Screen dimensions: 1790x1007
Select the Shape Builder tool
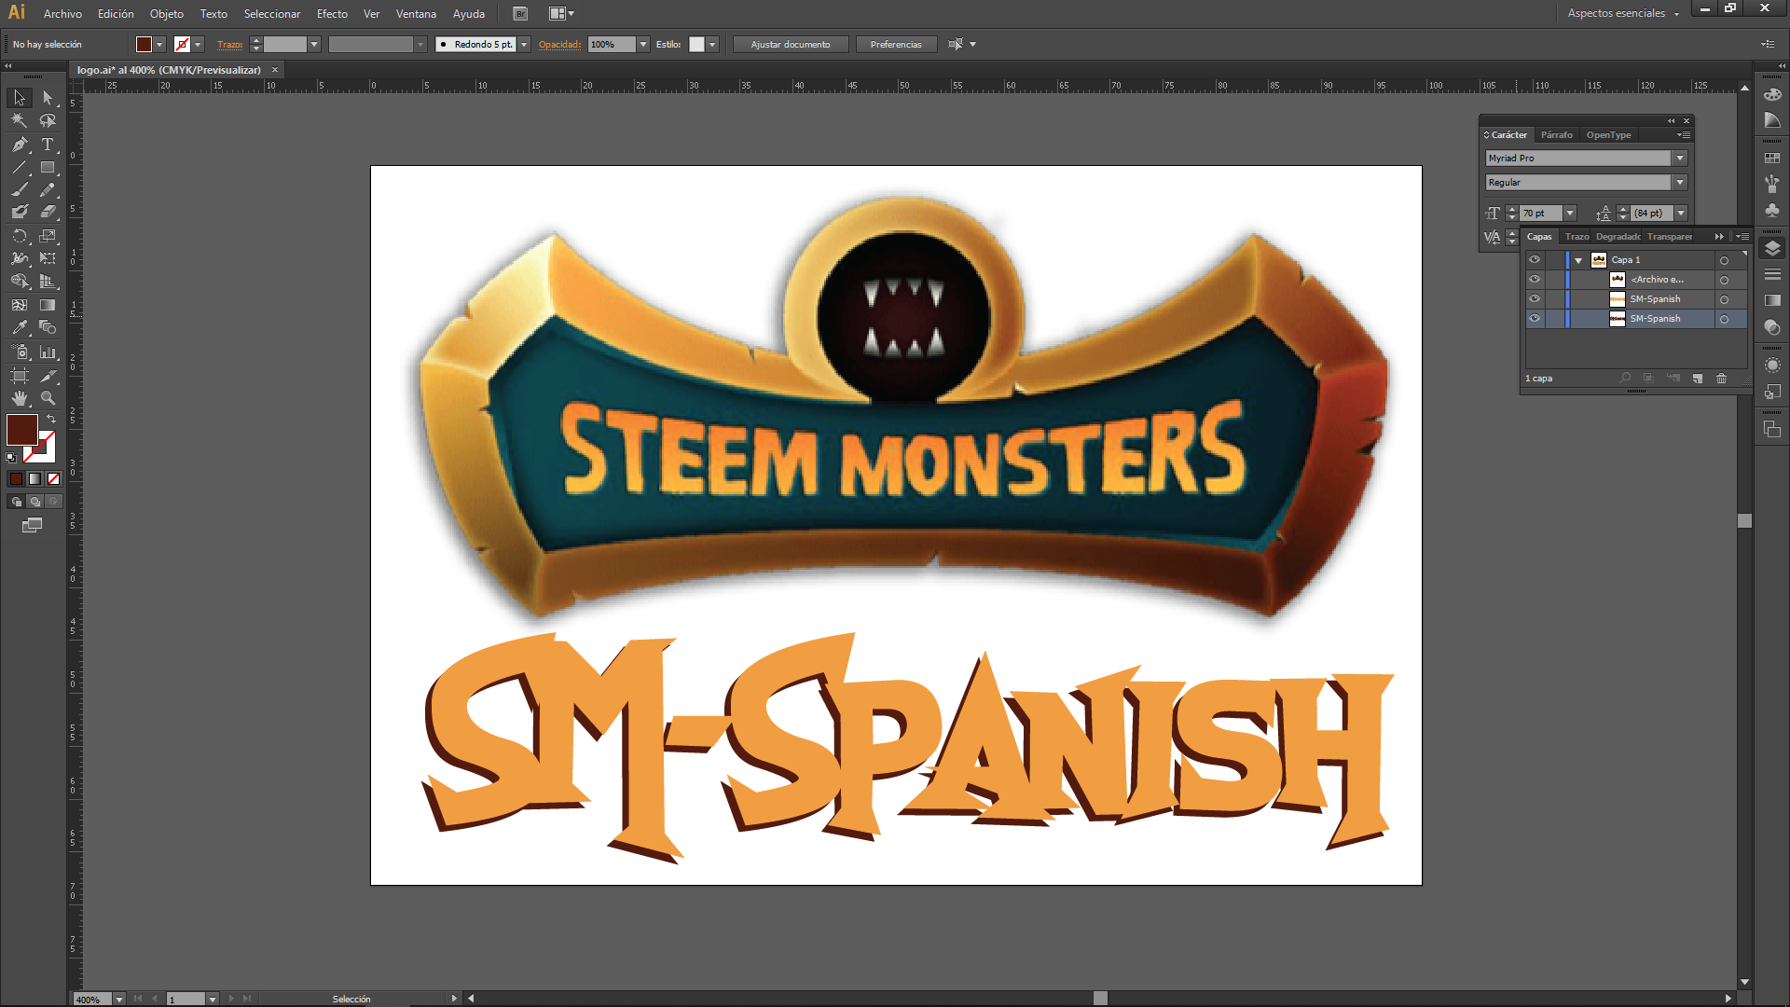[x=20, y=281]
